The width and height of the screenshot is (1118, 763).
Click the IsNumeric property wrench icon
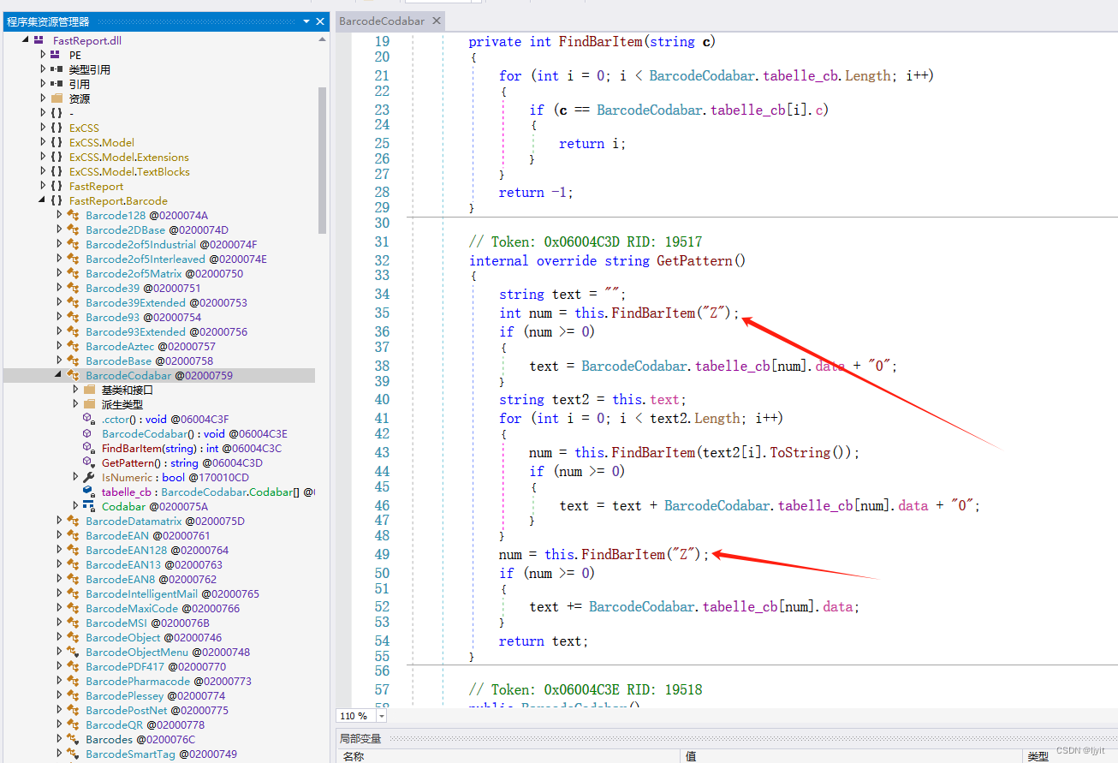pyautogui.click(x=89, y=477)
